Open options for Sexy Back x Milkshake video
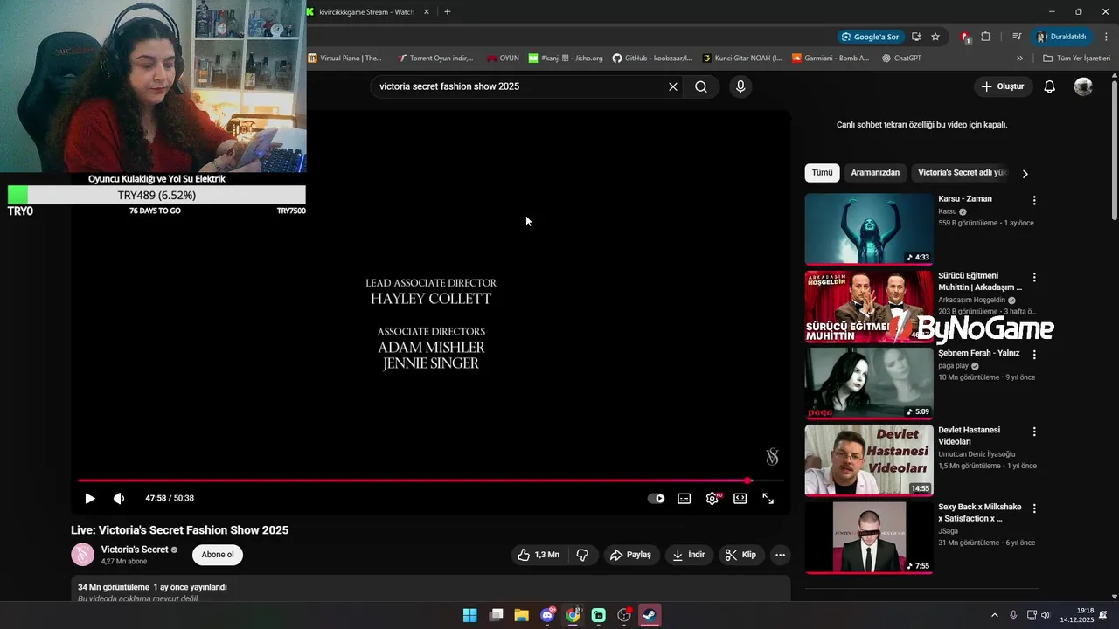Image resolution: width=1119 pixels, height=629 pixels. pyautogui.click(x=1034, y=508)
